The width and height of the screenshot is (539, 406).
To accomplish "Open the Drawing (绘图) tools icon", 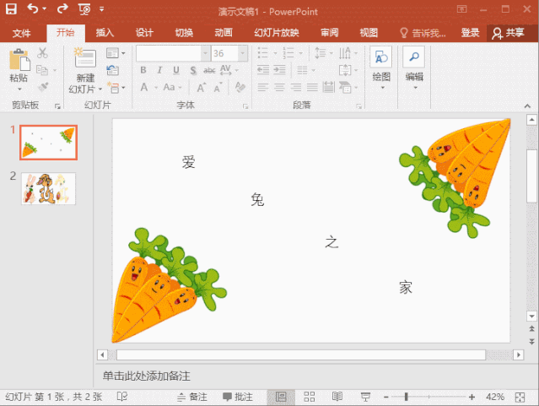I will coord(381,57).
